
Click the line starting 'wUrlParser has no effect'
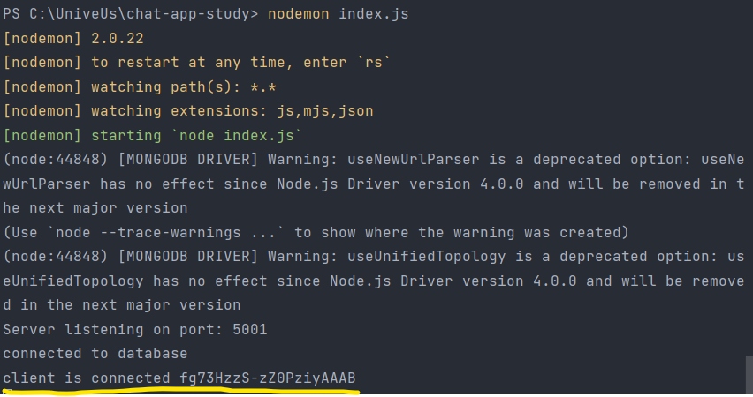click(374, 184)
